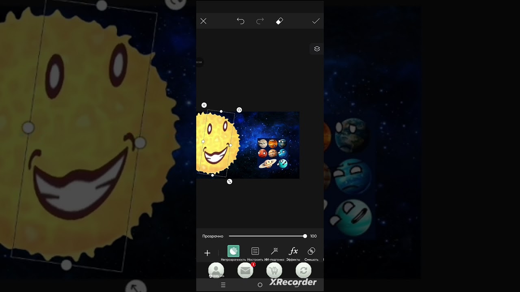The height and width of the screenshot is (292, 520).
Task: Click the right middle handle of sun's bounding box
Action: tap(231, 145)
